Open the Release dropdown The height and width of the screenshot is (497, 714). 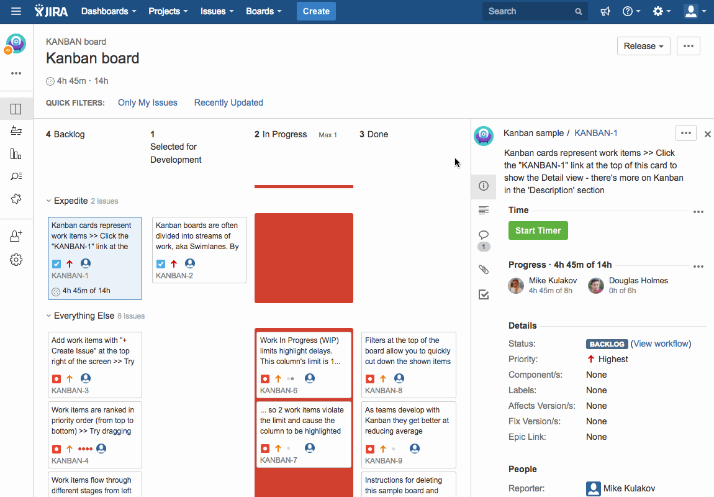coord(643,46)
